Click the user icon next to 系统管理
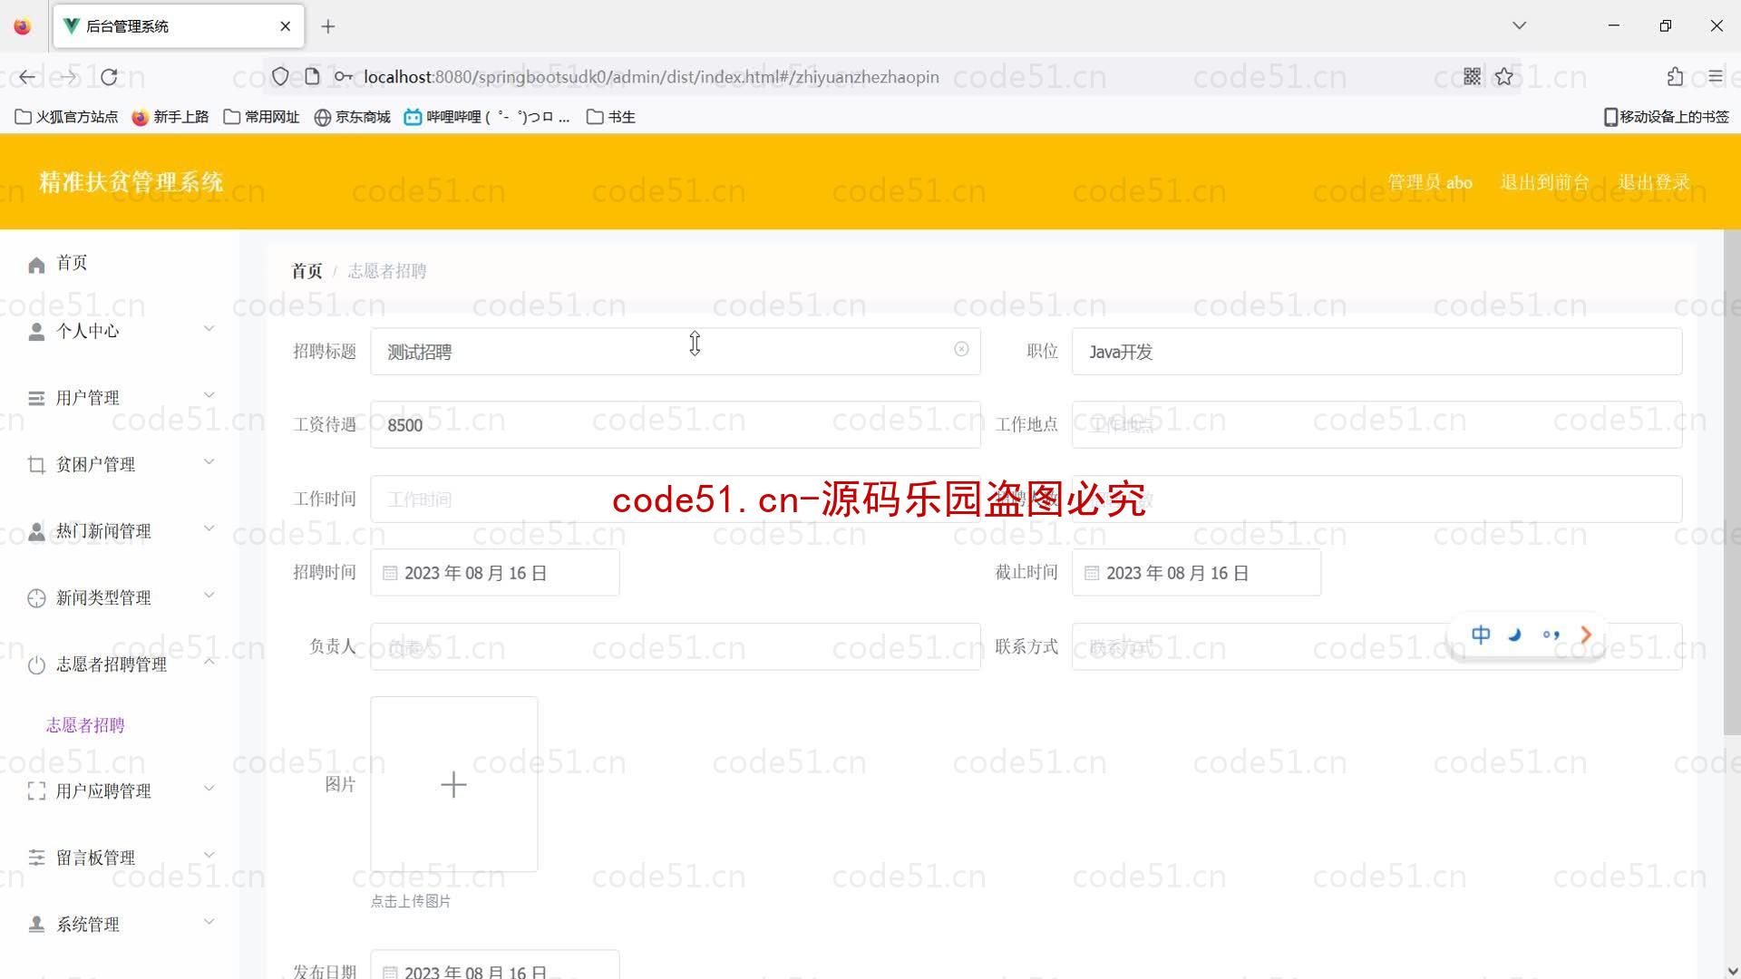The width and height of the screenshot is (1741, 979). [36, 924]
